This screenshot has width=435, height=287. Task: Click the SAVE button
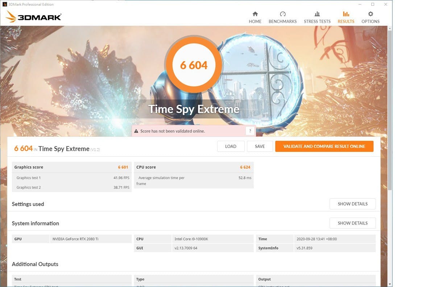click(x=260, y=146)
